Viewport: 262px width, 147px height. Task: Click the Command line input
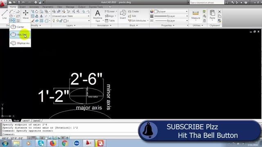pyautogui.click(x=70, y=134)
